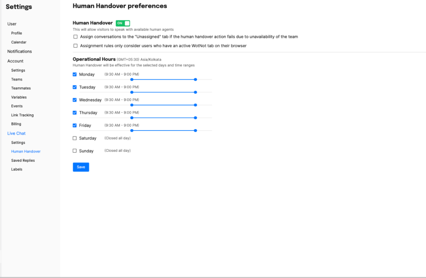Uncheck the Monday operational hours checkbox
The image size is (426, 278).
75,74
